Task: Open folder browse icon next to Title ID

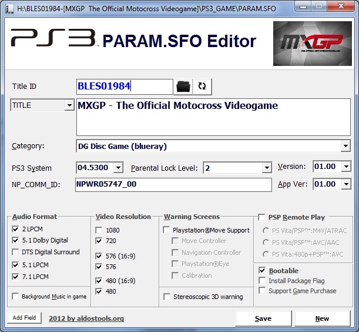Action: point(183,87)
